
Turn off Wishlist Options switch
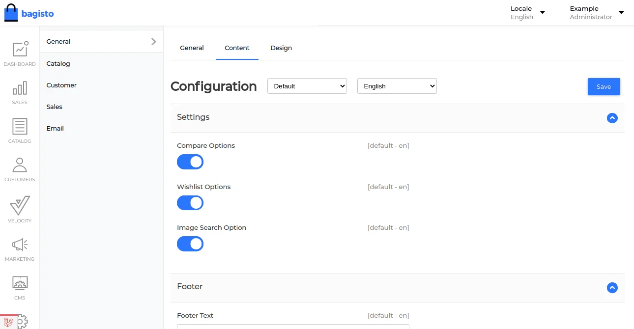[x=190, y=203]
